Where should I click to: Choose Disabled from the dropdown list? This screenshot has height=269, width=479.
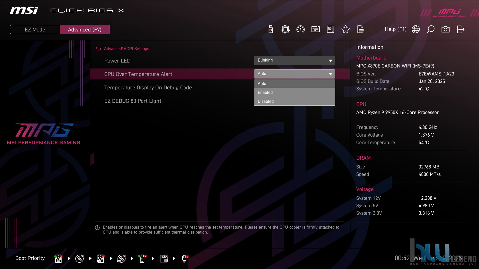[294, 101]
